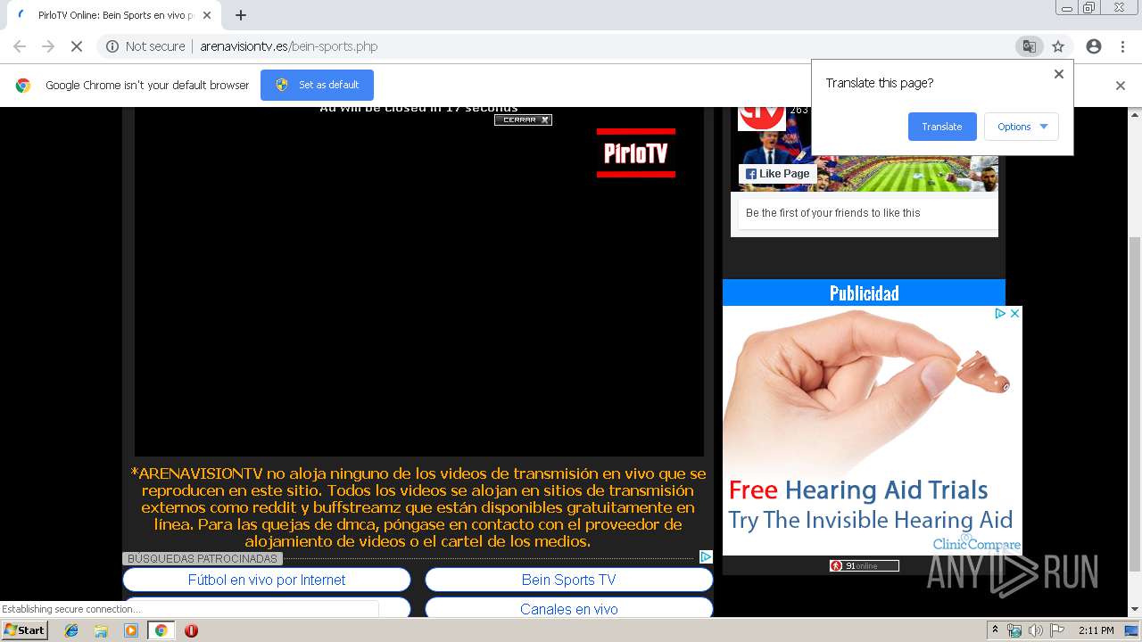The width and height of the screenshot is (1142, 642).
Task: Click the Publicidad header
Action: [864, 292]
